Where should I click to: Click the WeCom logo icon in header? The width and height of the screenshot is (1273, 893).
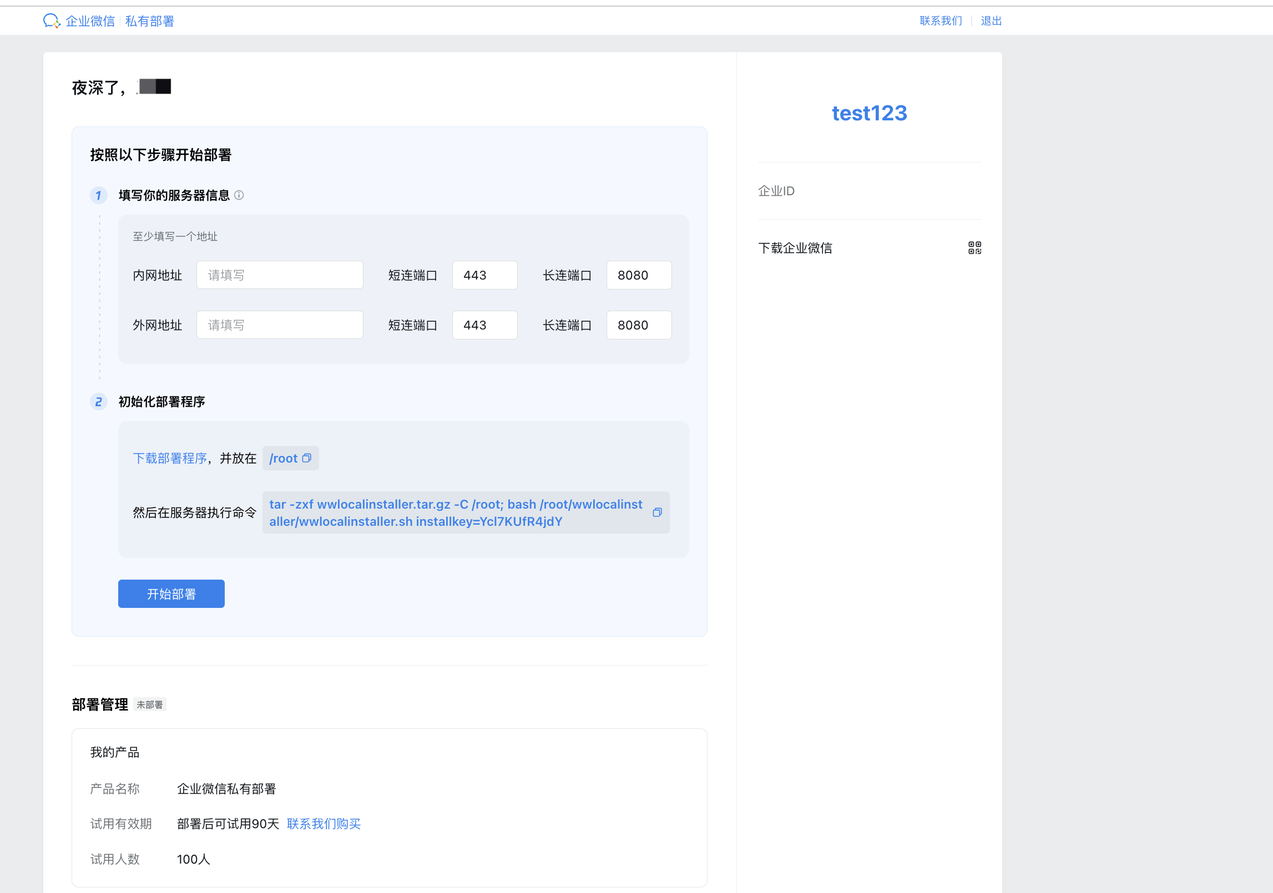[x=51, y=21]
